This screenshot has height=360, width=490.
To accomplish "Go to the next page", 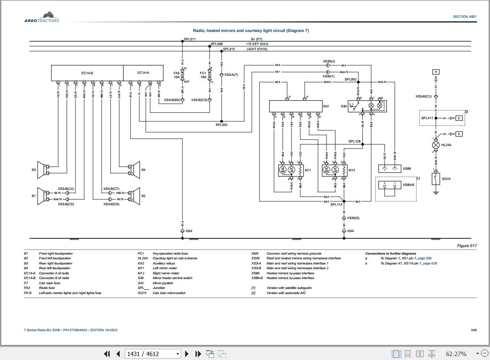I will pyautogui.click(x=187, y=354).
